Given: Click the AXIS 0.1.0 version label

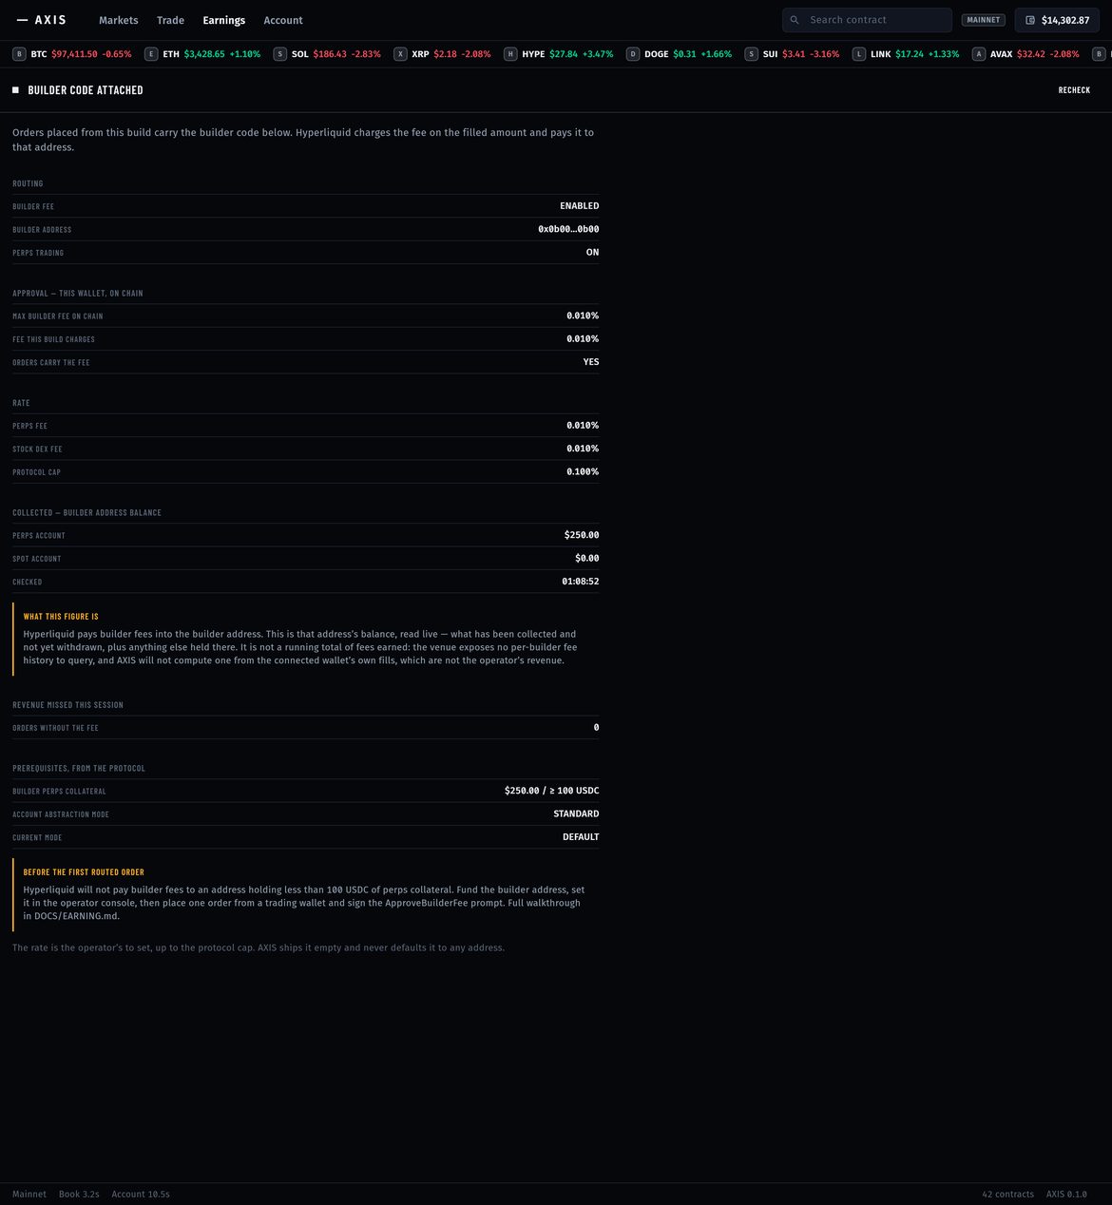Looking at the screenshot, I should [x=1066, y=1195].
